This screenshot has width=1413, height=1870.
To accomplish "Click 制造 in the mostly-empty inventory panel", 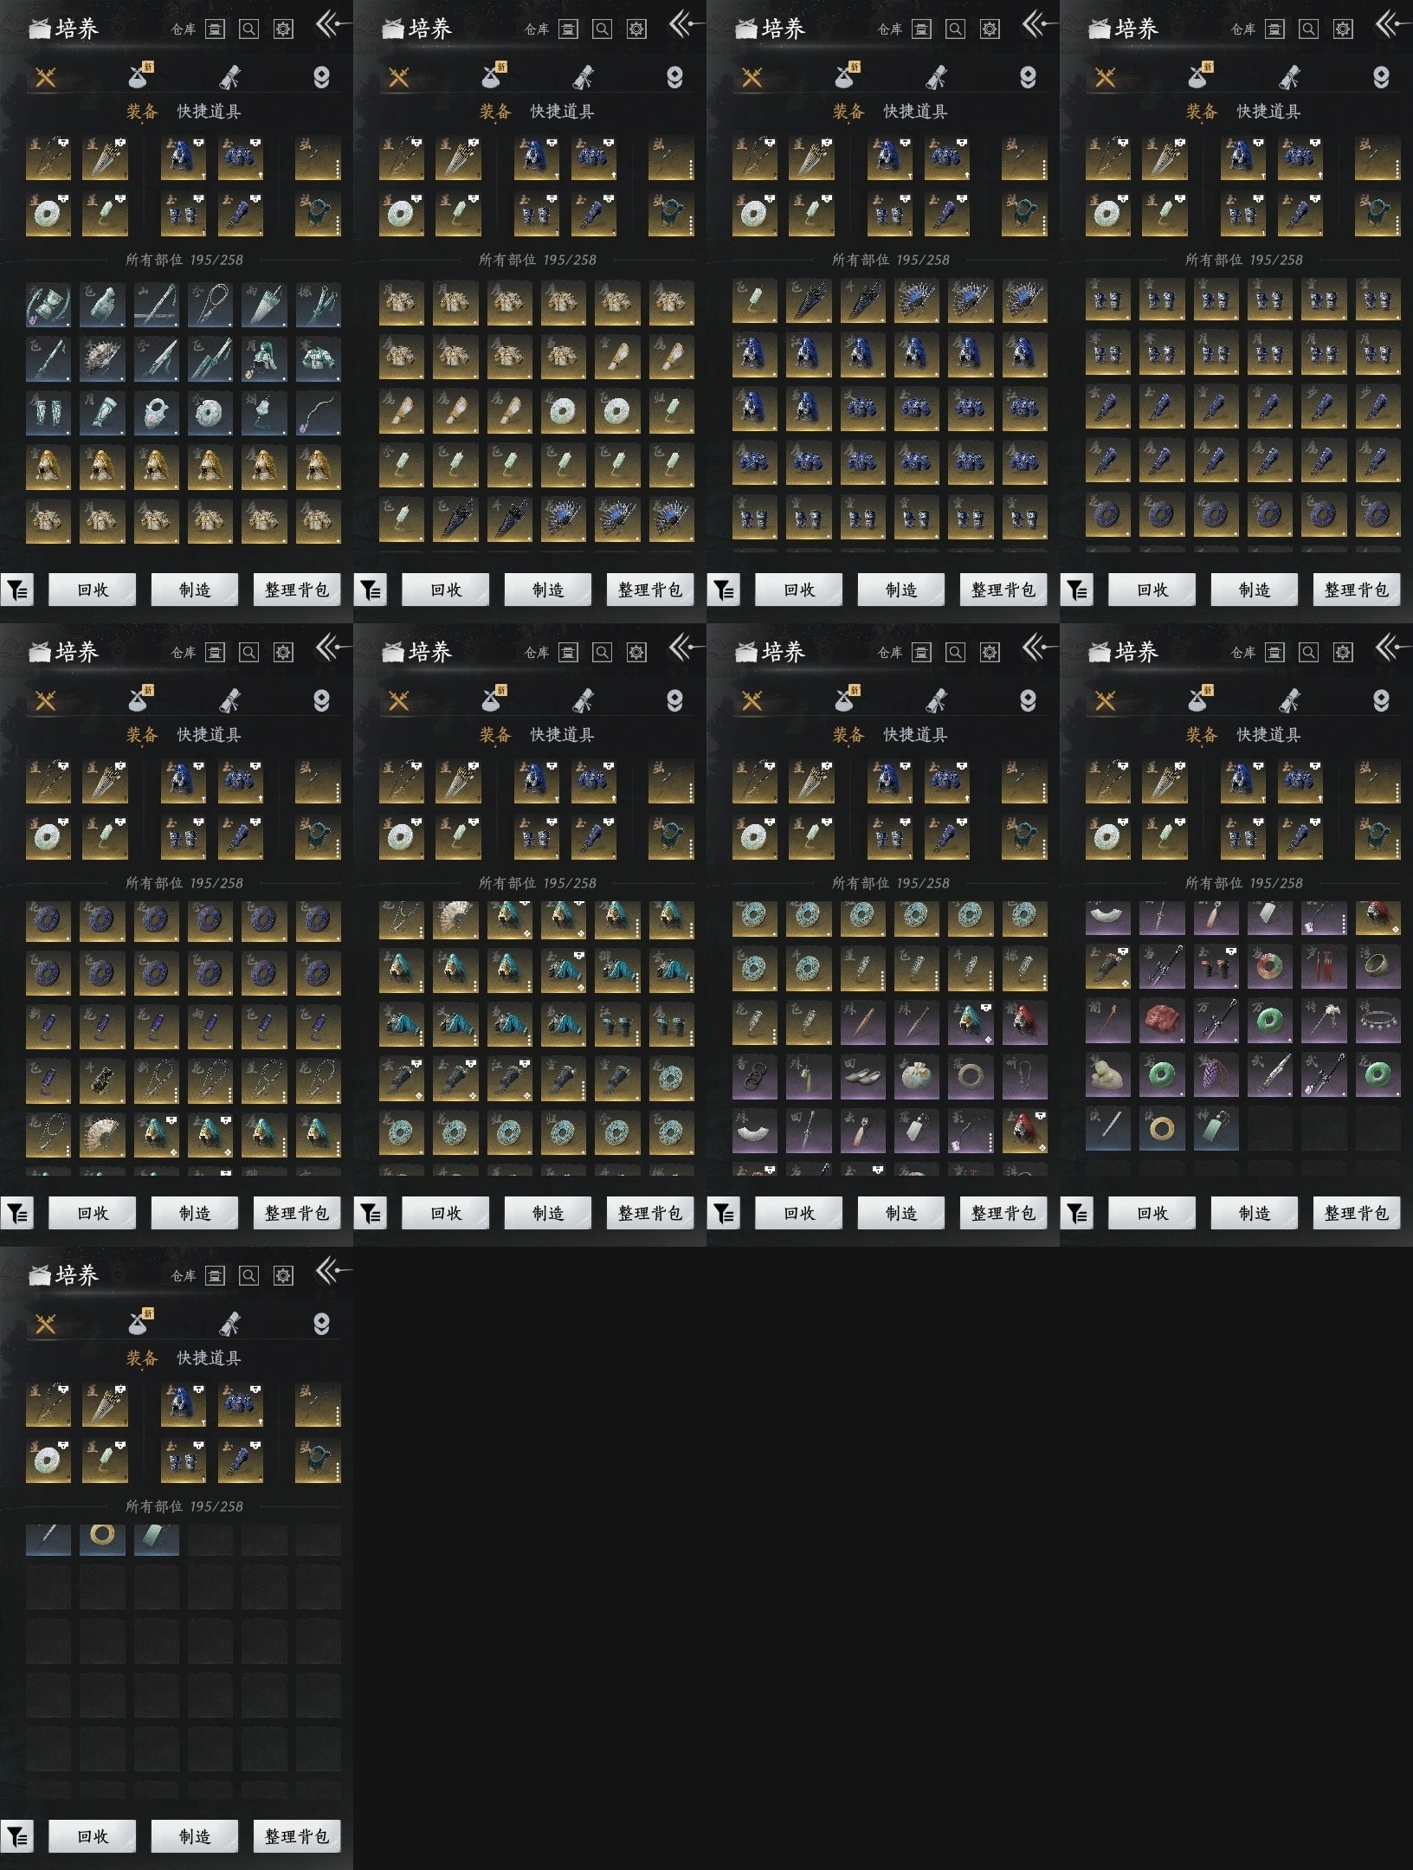I will [x=195, y=1836].
